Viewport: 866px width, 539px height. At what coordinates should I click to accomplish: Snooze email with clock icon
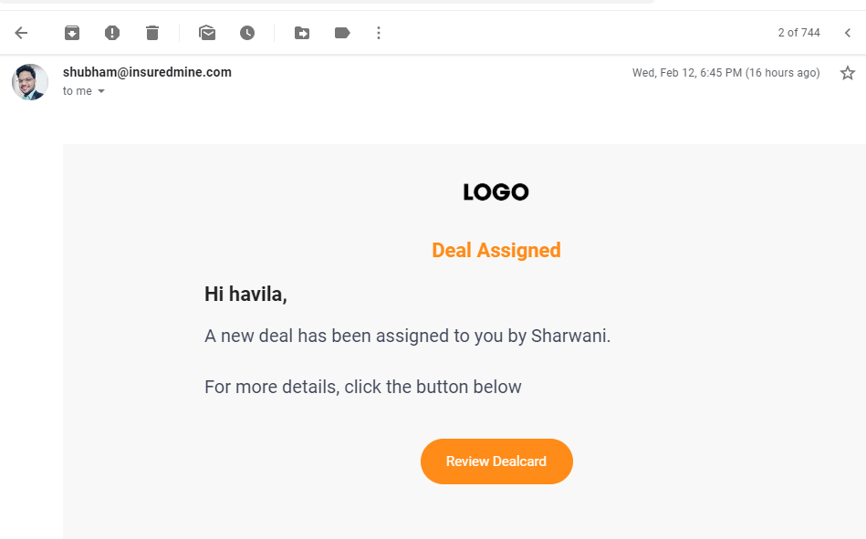click(x=247, y=33)
